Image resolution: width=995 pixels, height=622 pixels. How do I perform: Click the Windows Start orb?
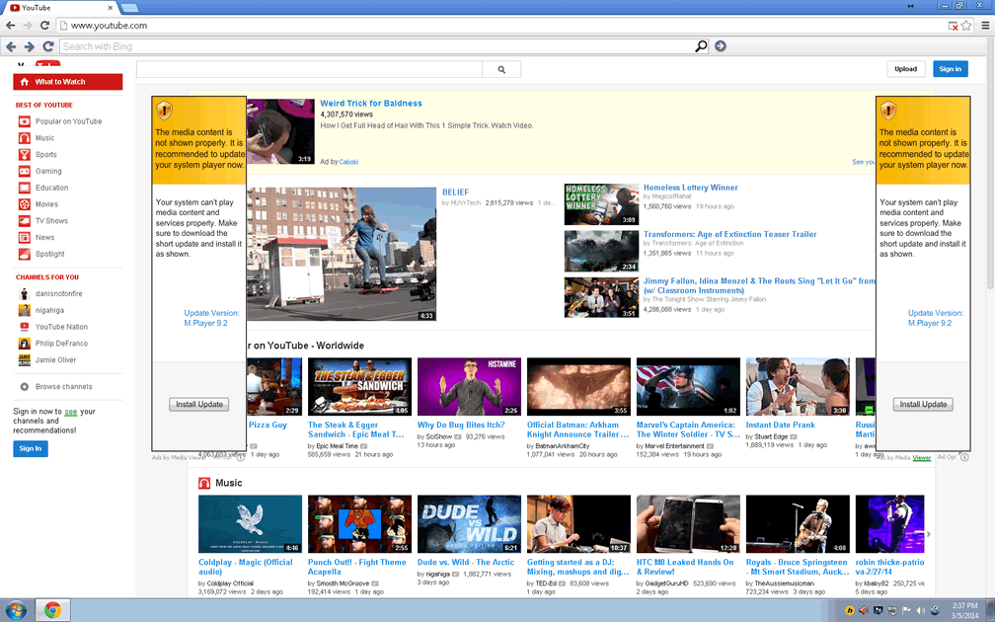pos(16,609)
